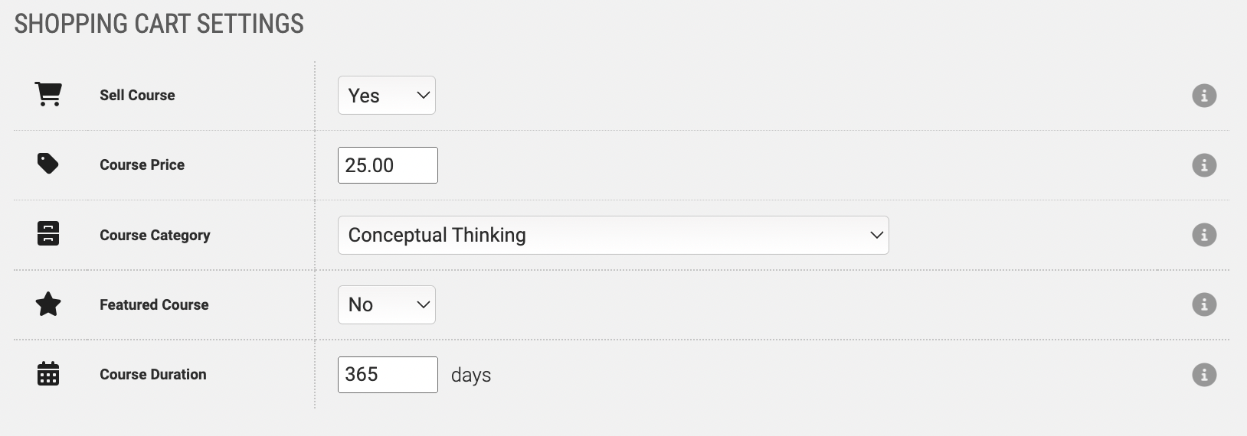1247x436 pixels.
Task: Click the Featured Course label text
Action: click(x=154, y=304)
